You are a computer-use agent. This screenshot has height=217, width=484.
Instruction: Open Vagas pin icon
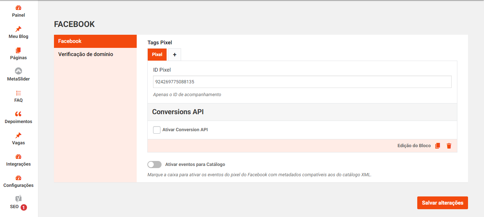coord(18,135)
